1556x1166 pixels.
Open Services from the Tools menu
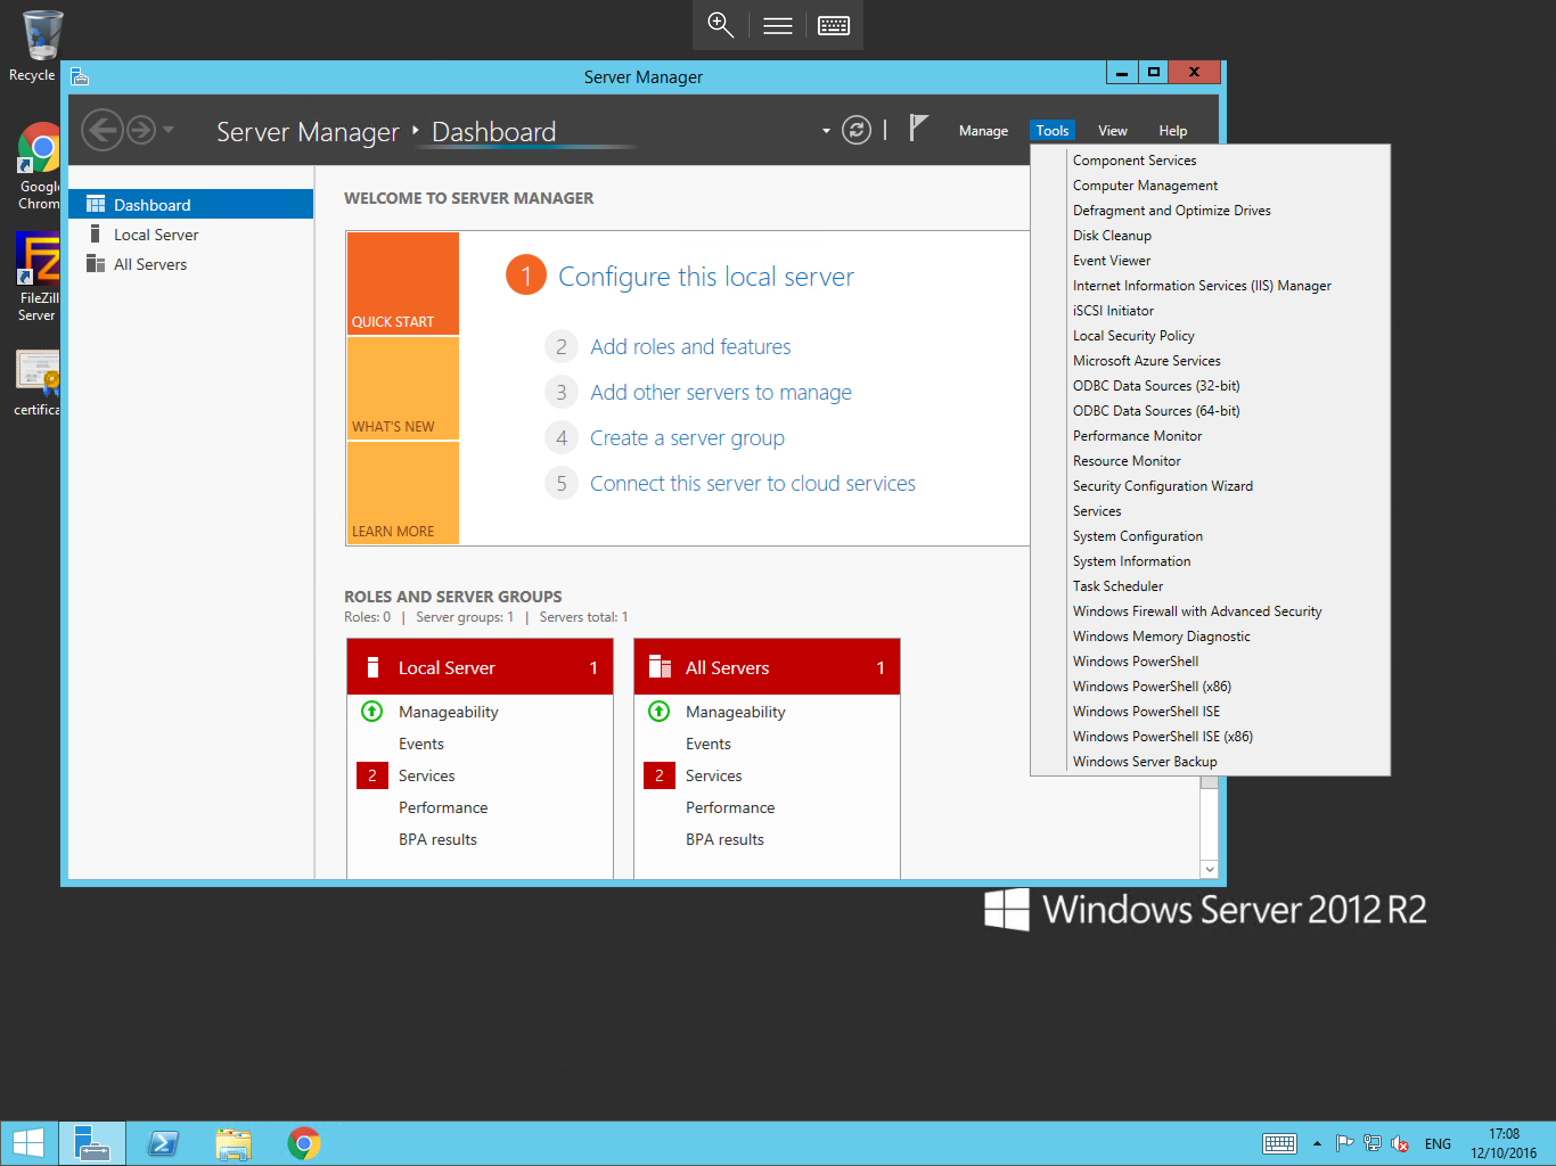pyautogui.click(x=1210, y=511)
